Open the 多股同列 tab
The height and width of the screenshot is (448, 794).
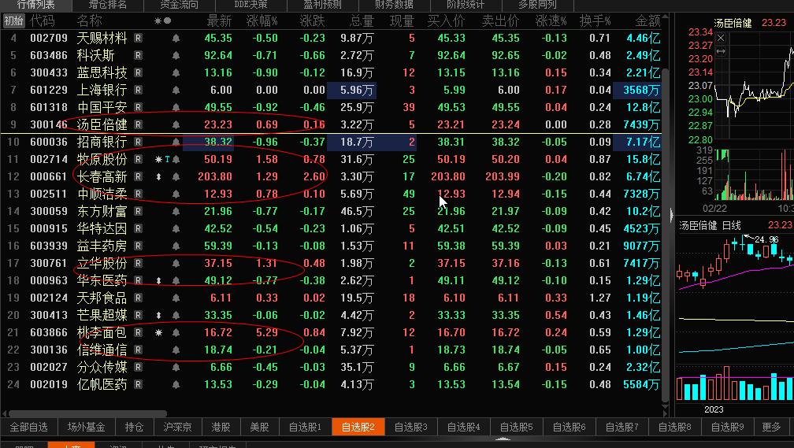coord(537,5)
